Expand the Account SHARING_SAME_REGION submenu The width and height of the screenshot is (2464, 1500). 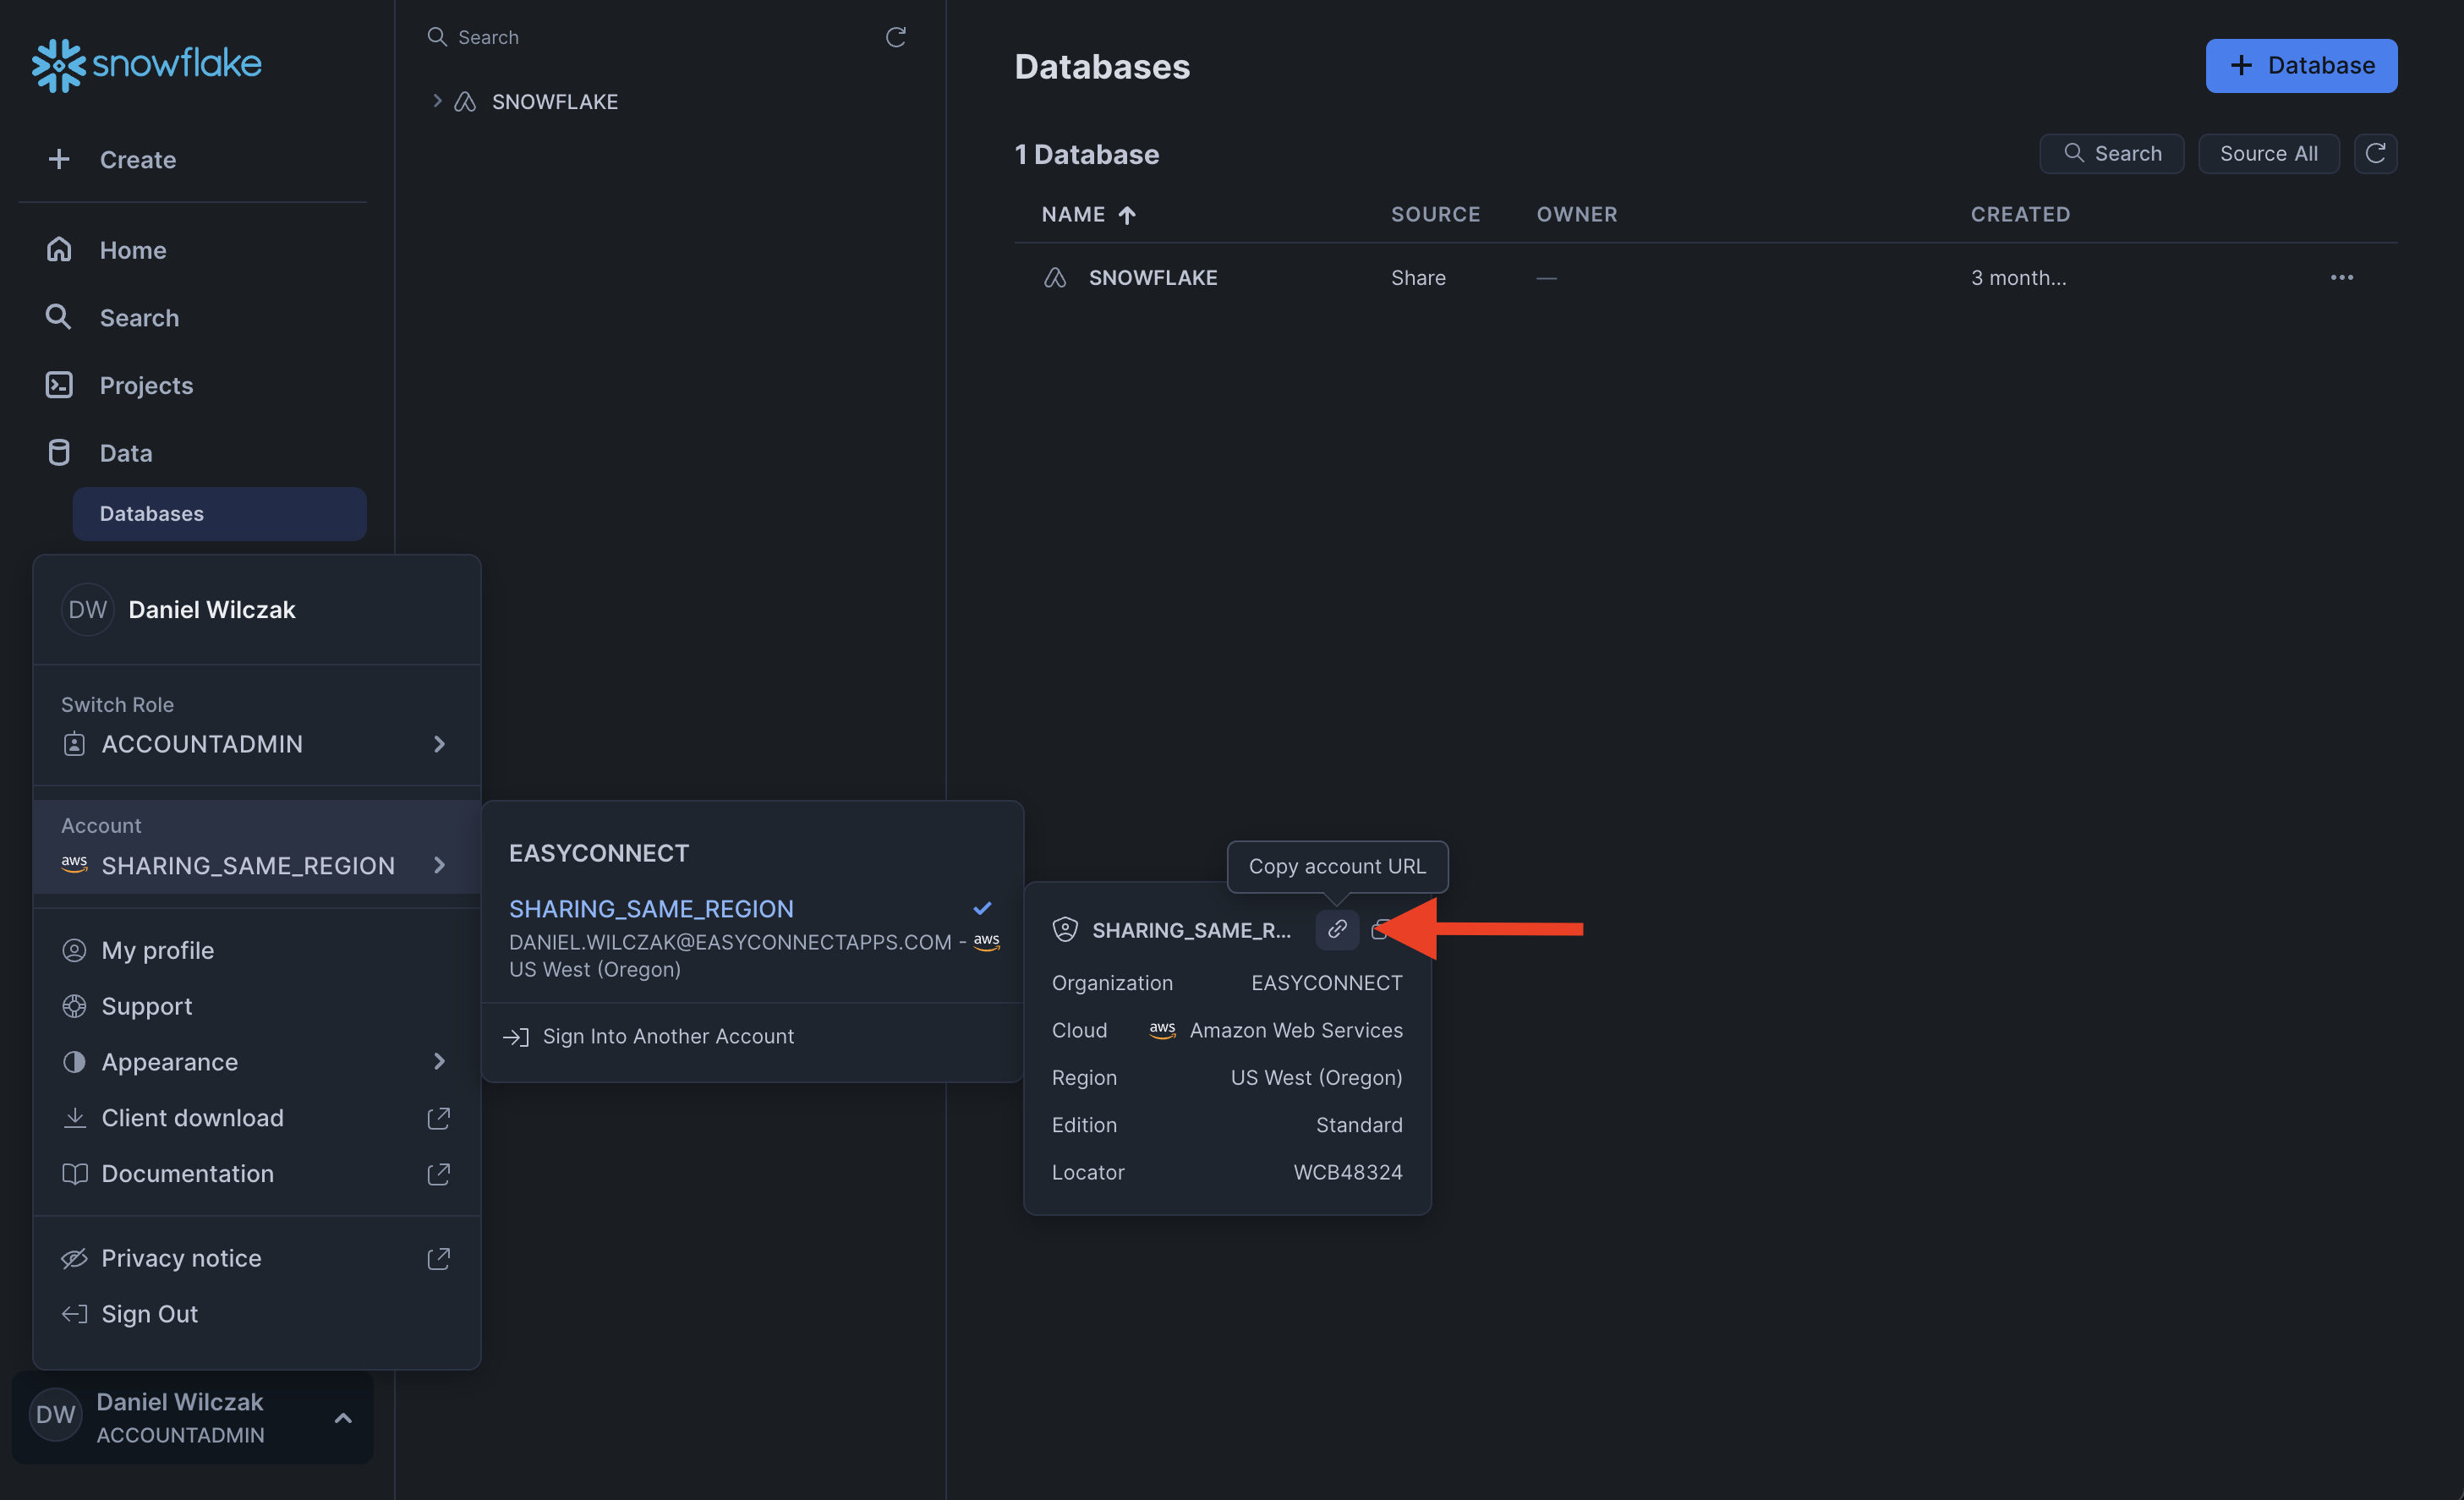pos(256,847)
